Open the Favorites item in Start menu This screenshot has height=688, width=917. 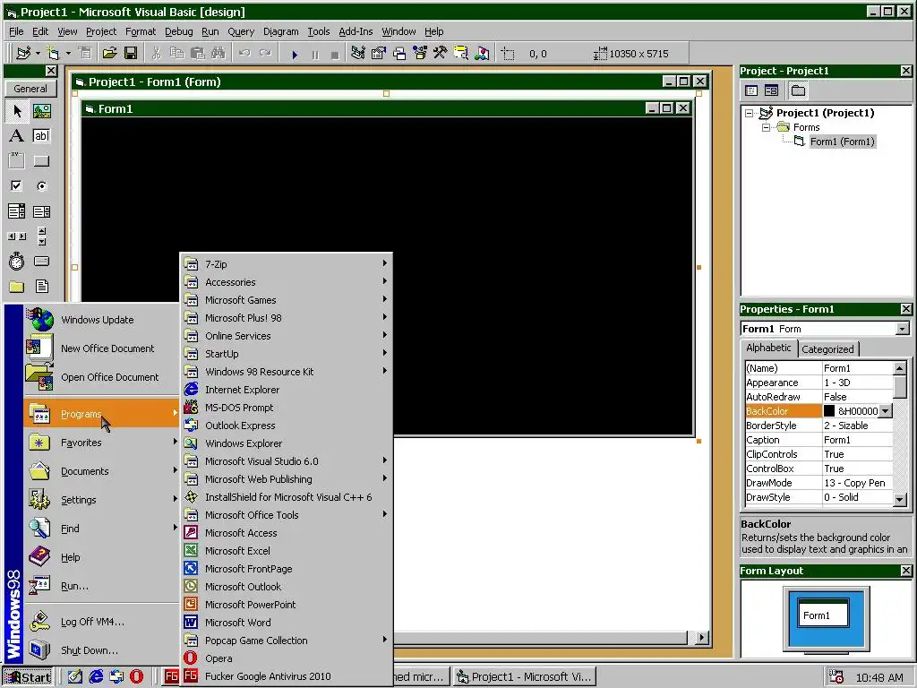click(101, 443)
